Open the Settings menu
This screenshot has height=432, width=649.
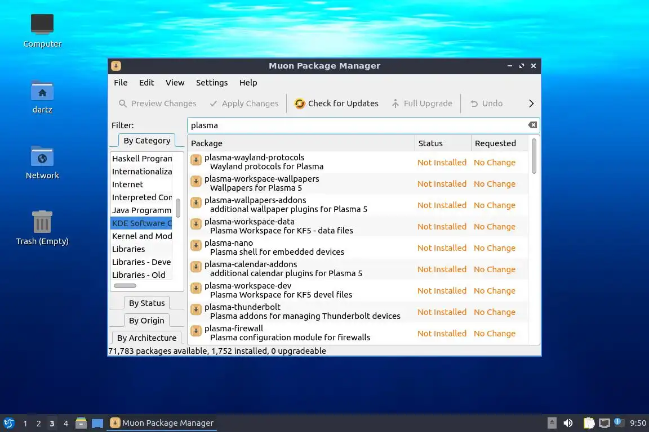pos(212,83)
